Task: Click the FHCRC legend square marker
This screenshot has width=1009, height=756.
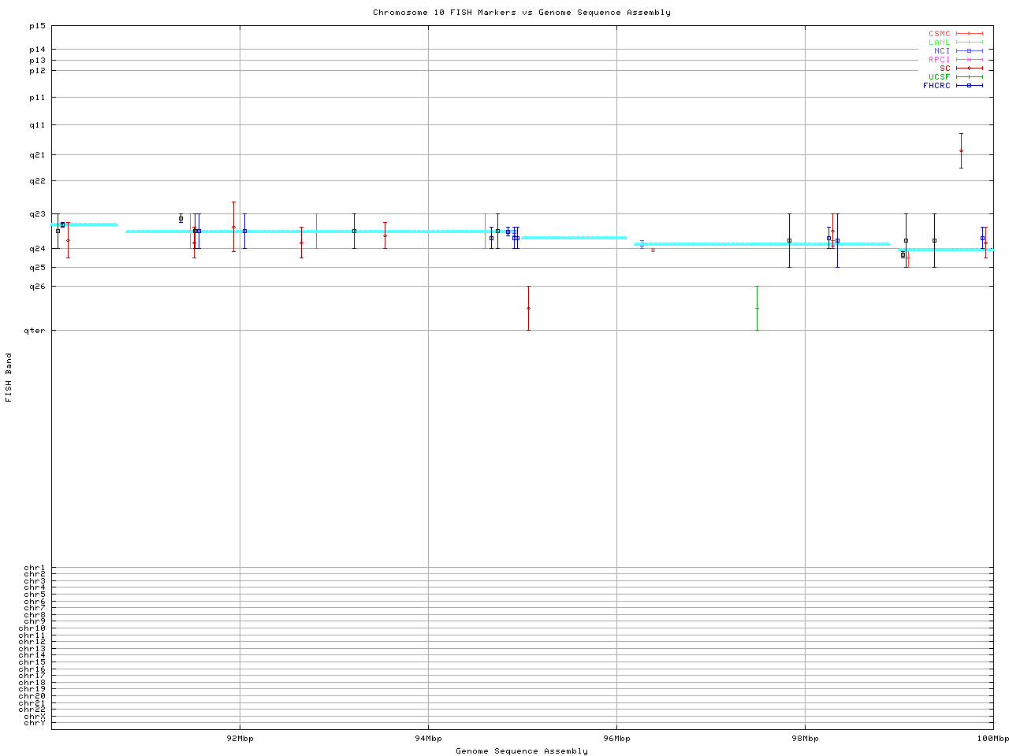Action: coord(969,85)
